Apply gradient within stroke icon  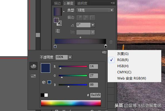point(79,18)
